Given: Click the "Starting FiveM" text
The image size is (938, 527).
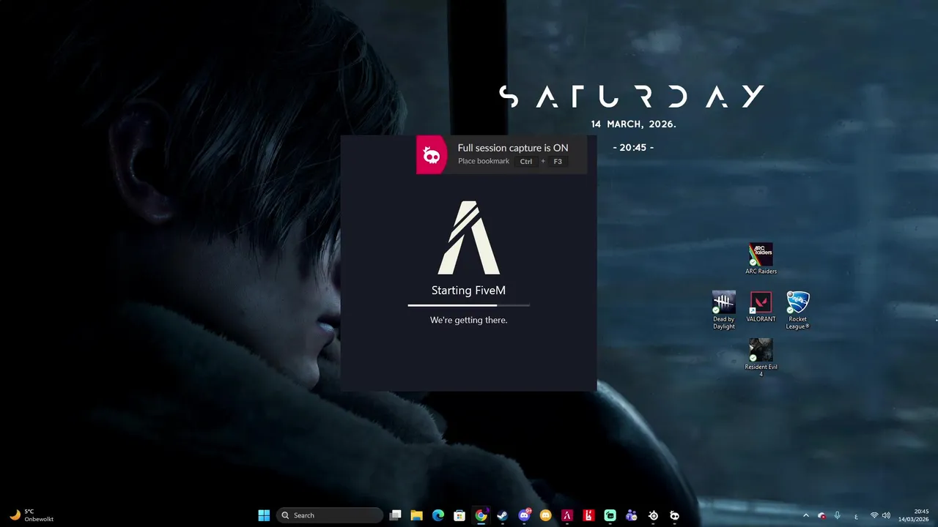Looking at the screenshot, I should (x=468, y=291).
